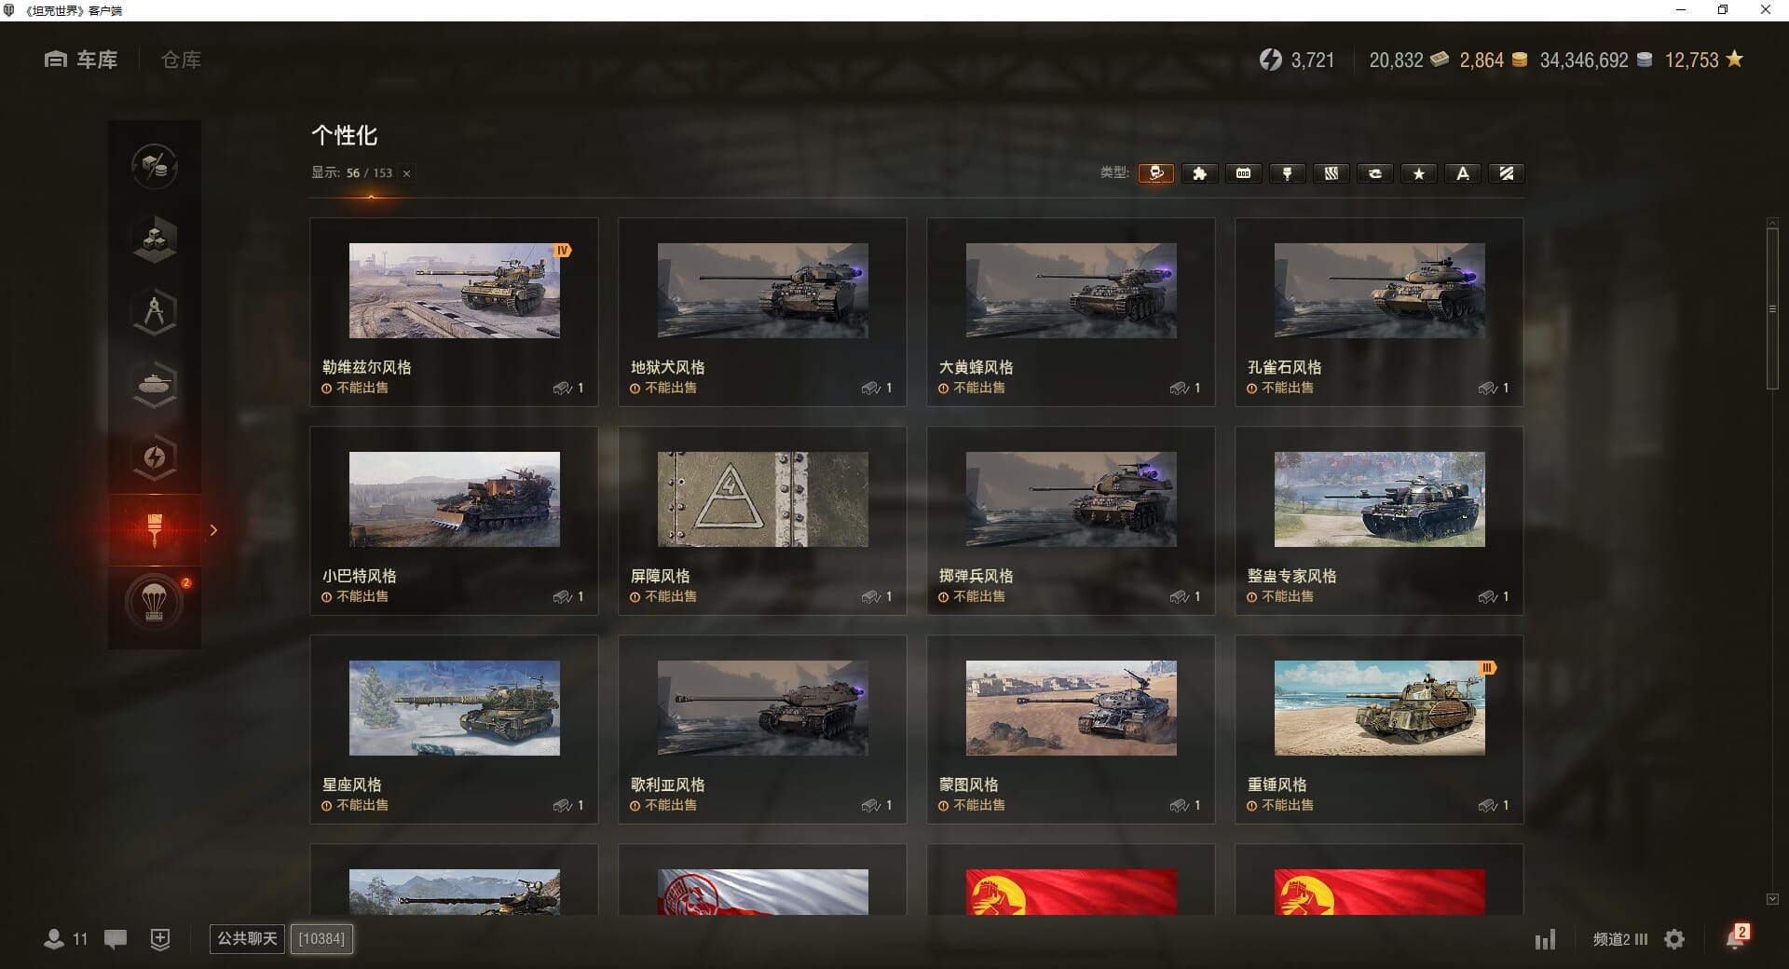Image resolution: width=1789 pixels, height=969 pixels.
Task: Open the contacts list icon
Action: (x=54, y=939)
